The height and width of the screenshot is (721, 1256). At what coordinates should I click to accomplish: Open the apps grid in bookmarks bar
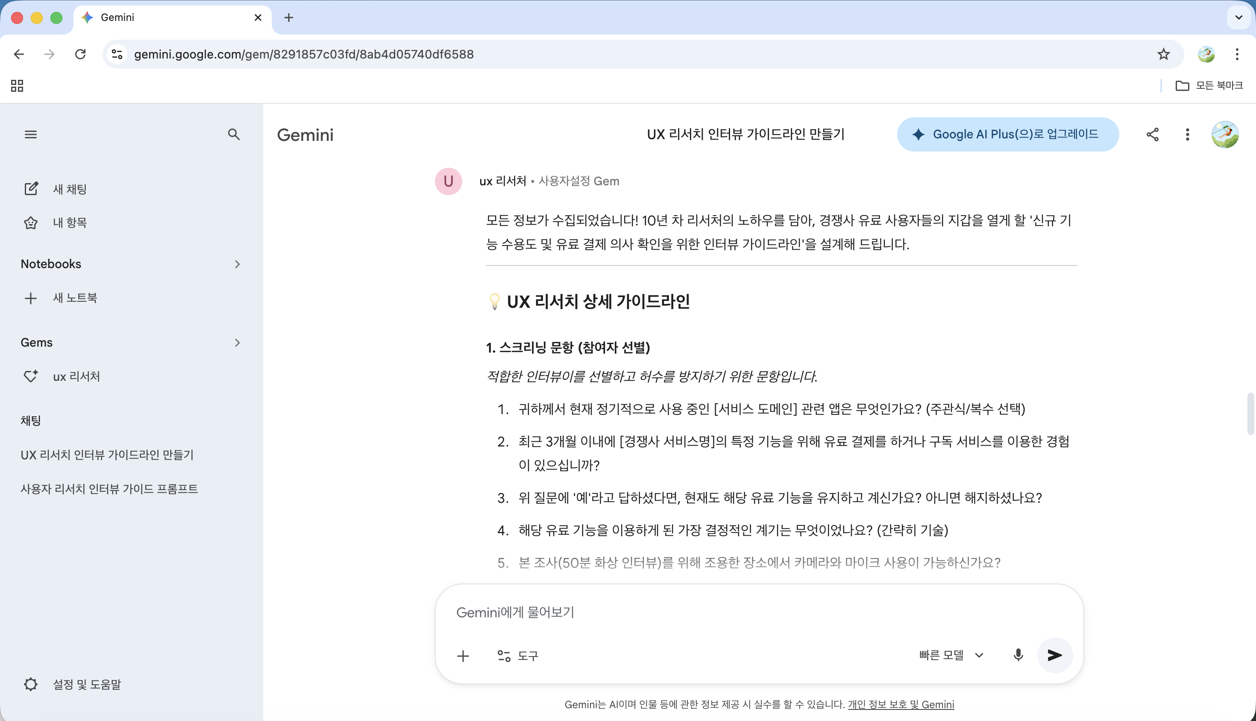(x=17, y=86)
